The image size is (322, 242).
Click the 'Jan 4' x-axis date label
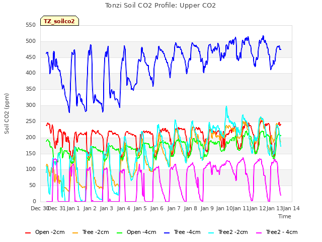(123, 208)
